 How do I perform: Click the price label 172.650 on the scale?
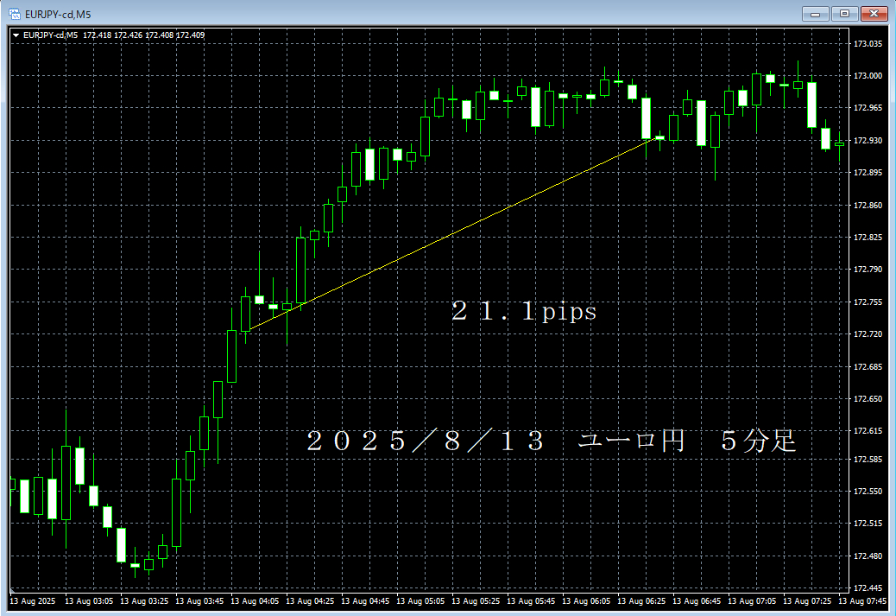point(868,398)
